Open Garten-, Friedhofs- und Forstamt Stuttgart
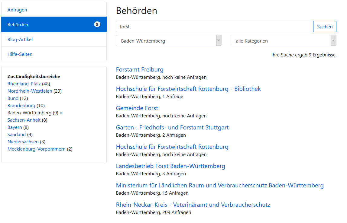The height and width of the screenshot is (223, 347). 172,127
